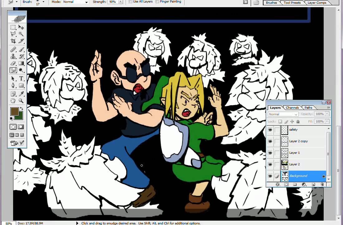Screen dimensions: 343x225
Task: Select the Magic Wand tool
Action: point(21,34)
